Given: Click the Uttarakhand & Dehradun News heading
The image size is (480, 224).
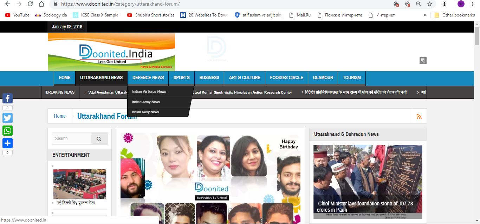Looking at the screenshot, I should point(346,134).
